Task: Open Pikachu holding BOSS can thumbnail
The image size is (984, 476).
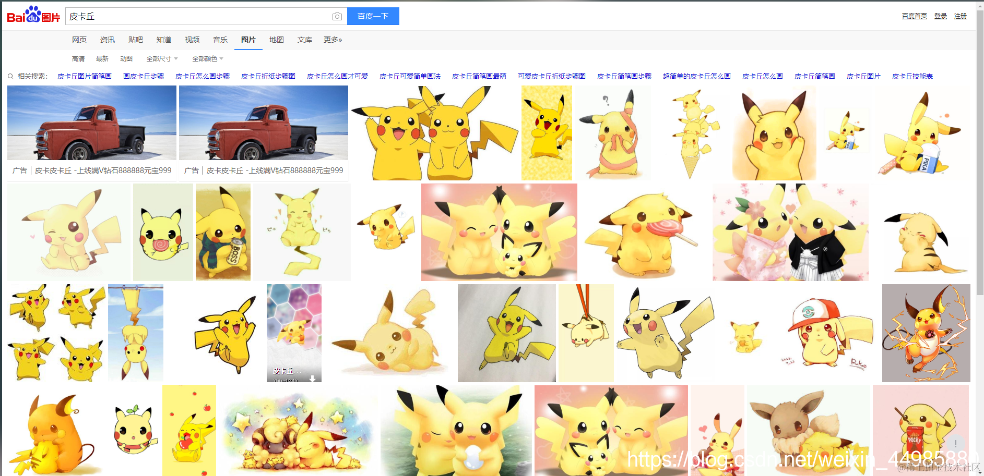Action: 223,233
